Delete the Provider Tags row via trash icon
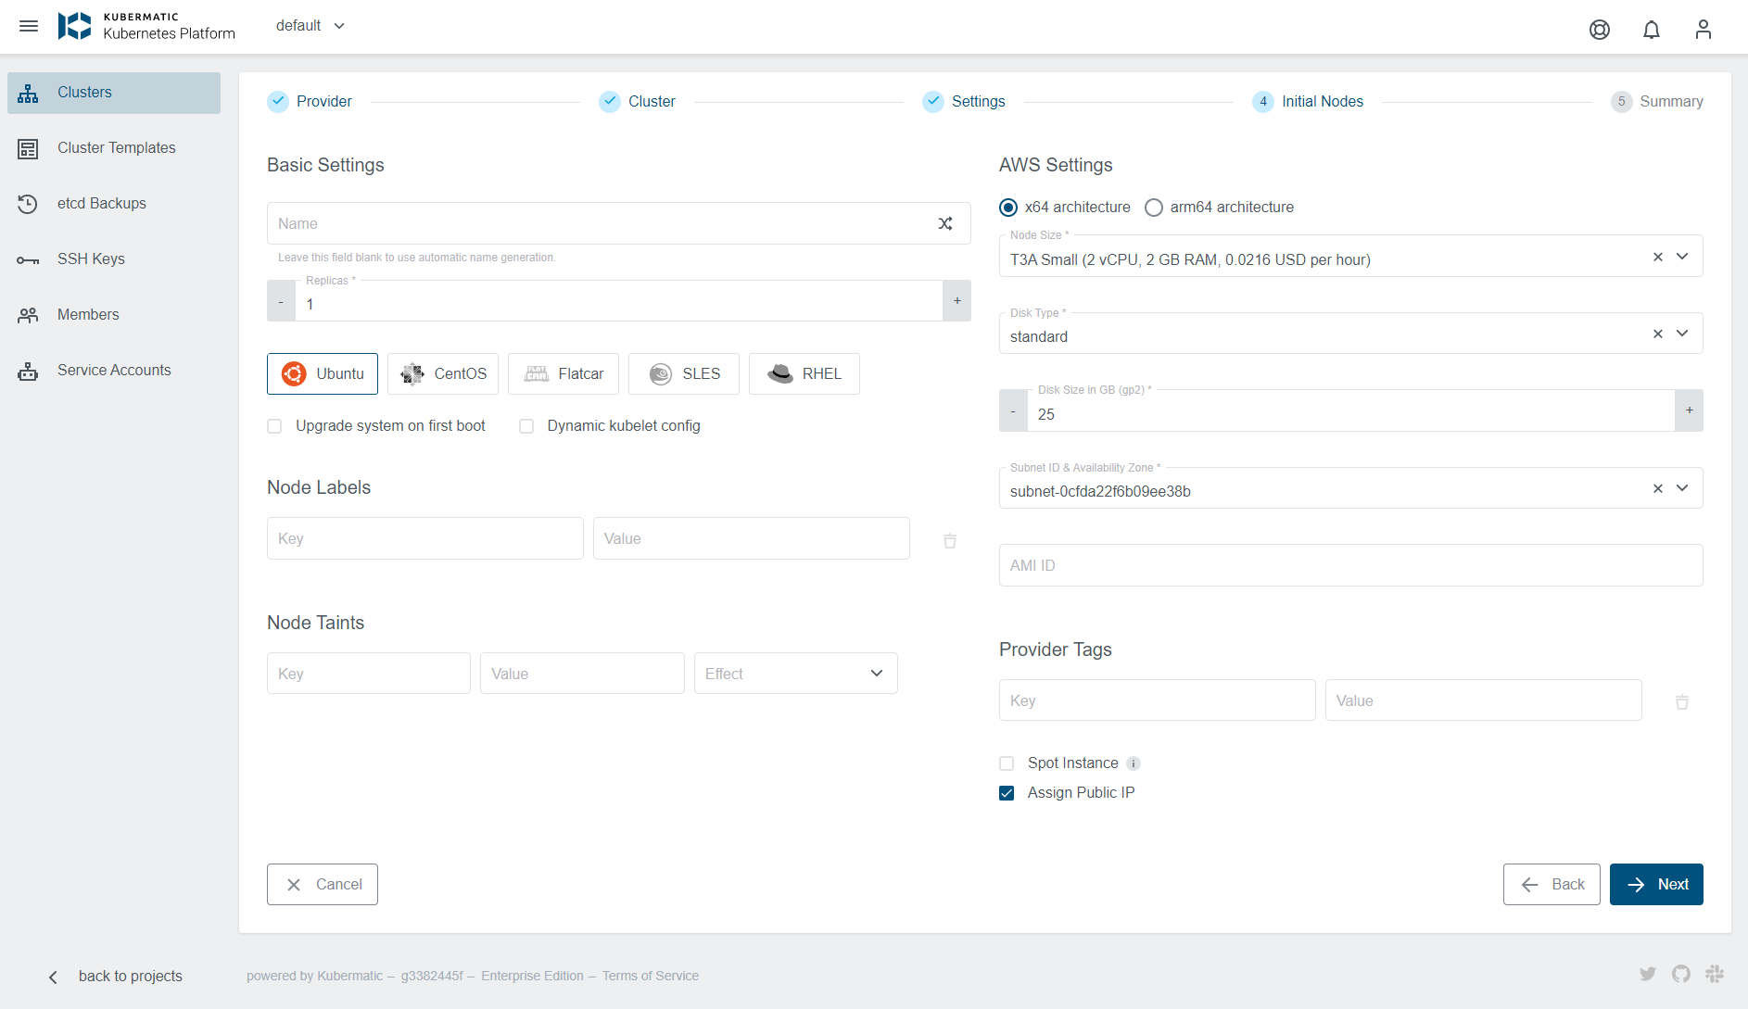 1682,702
